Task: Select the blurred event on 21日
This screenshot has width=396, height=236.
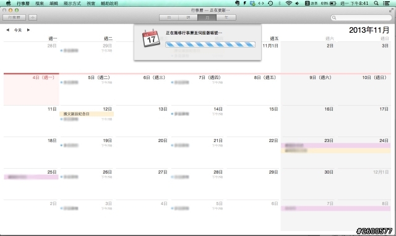Action: tap(197, 145)
